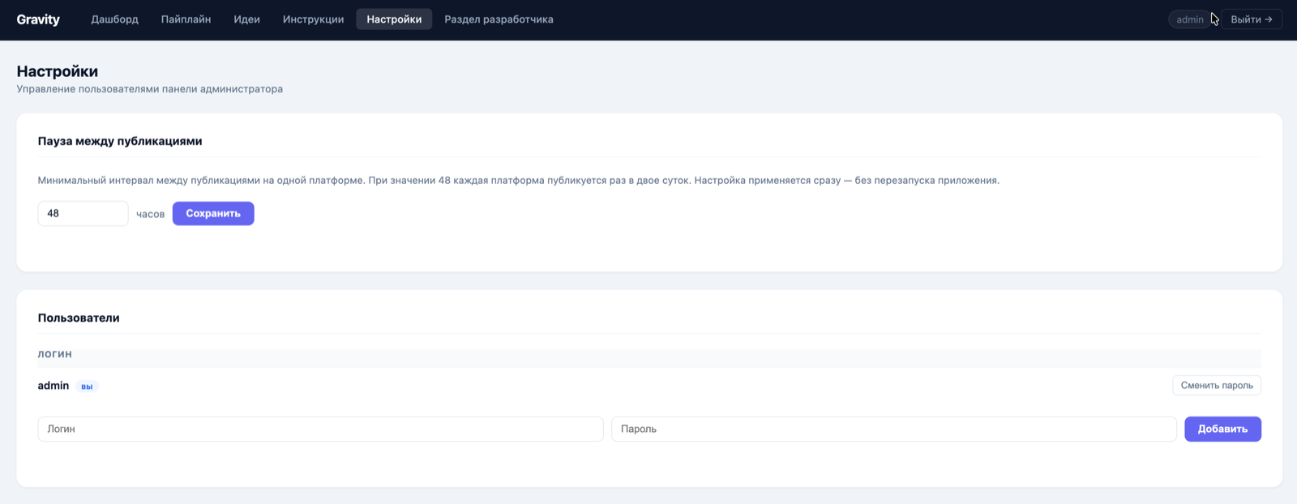This screenshot has width=1297, height=504.
Task: Focus the Пароль input field
Action: (894, 429)
